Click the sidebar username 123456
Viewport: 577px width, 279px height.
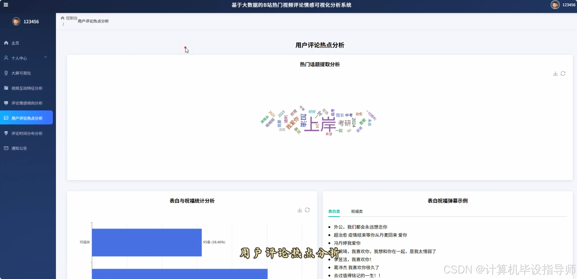tap(31, 21)
